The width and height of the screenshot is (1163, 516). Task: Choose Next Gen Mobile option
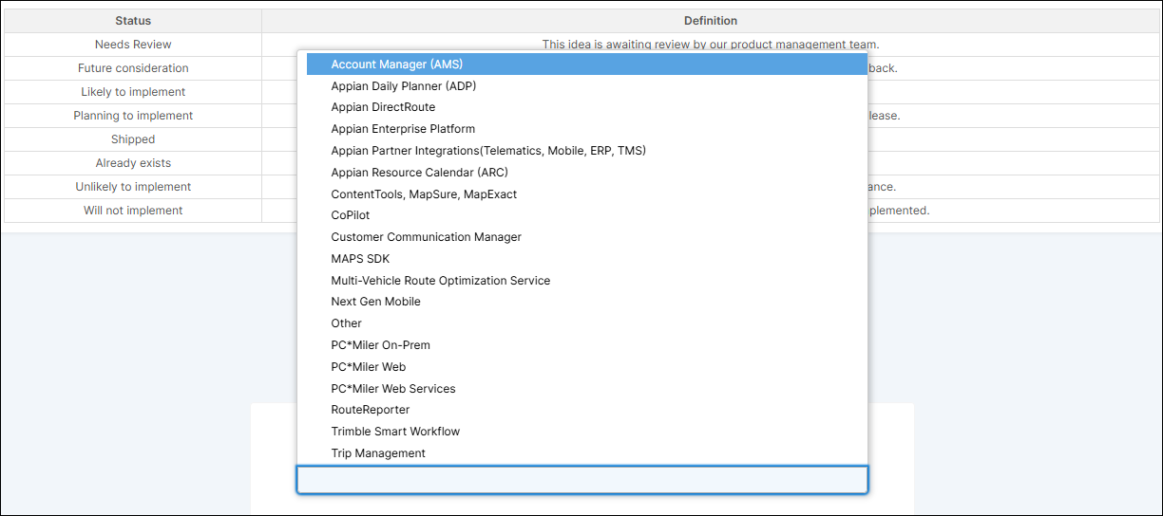point(375,302)
